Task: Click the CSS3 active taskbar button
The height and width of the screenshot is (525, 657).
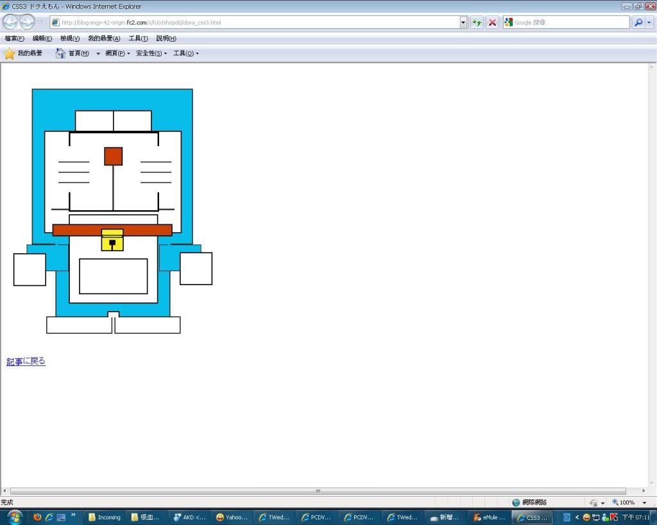Action: click(x=532, y=517)
